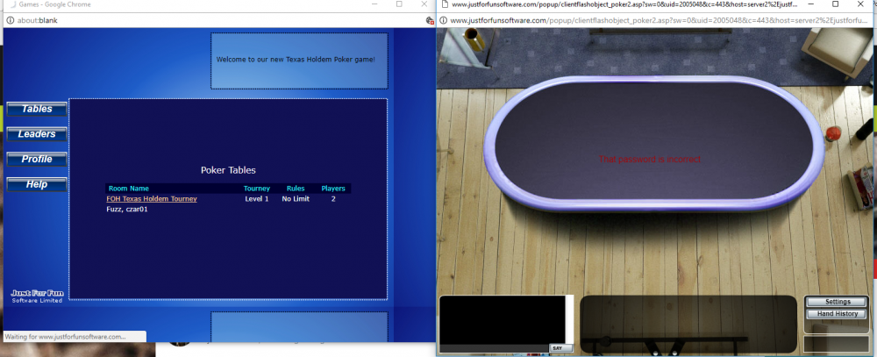Click the Room Name column header

point(129,189)
